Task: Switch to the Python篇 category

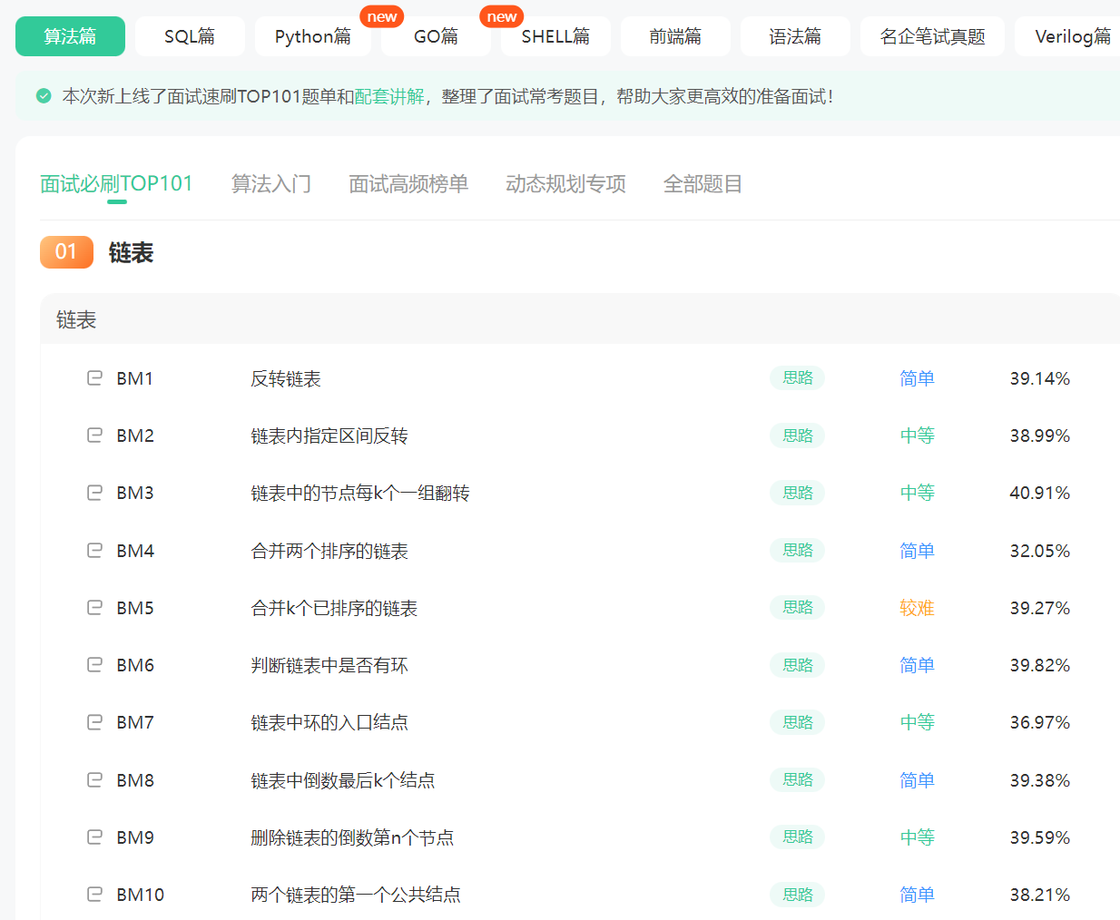Action: pos(313,36)
